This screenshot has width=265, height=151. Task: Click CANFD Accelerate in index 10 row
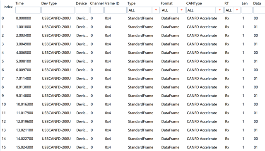coord(202,104)
